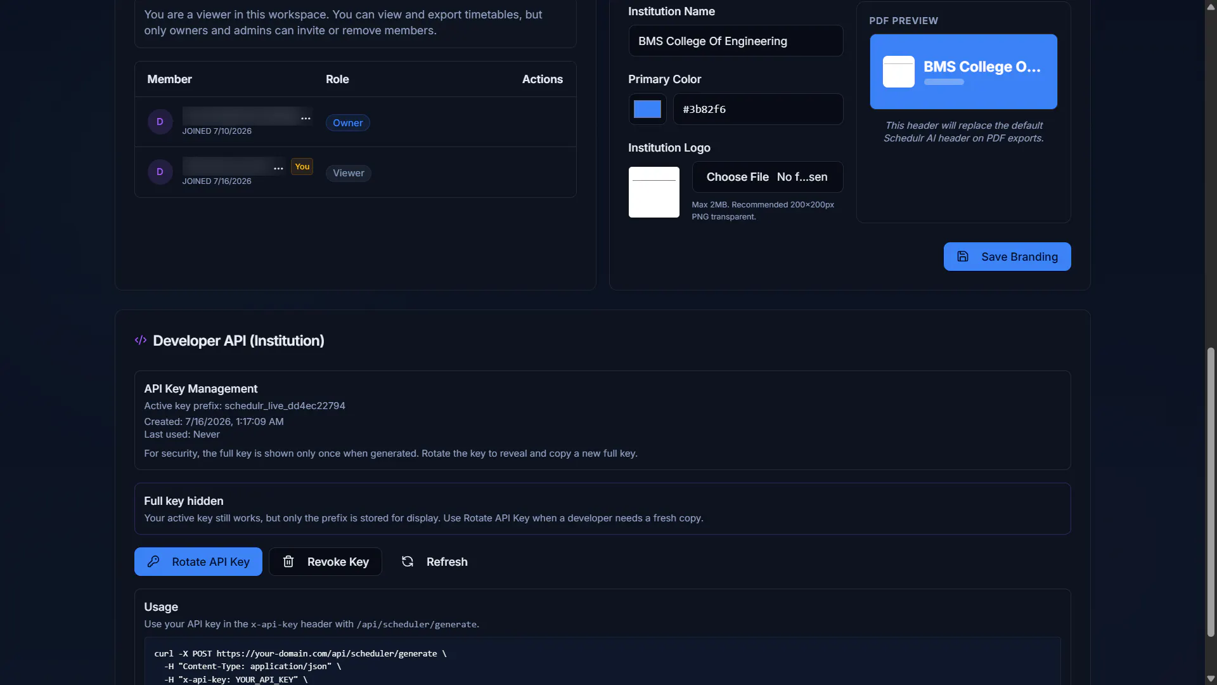This screenshot has width=1217, height=685.
Task: Click the viewer member's avatar D
Action: pyautogui.click(x=160, y=172)
